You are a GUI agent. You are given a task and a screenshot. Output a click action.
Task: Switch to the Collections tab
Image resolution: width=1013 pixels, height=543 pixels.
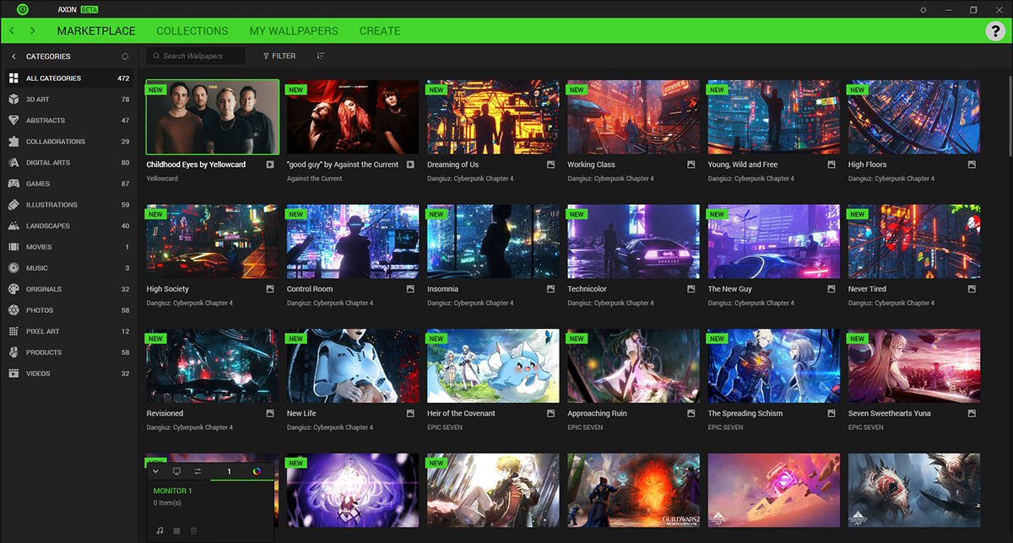tap(192, 31)
